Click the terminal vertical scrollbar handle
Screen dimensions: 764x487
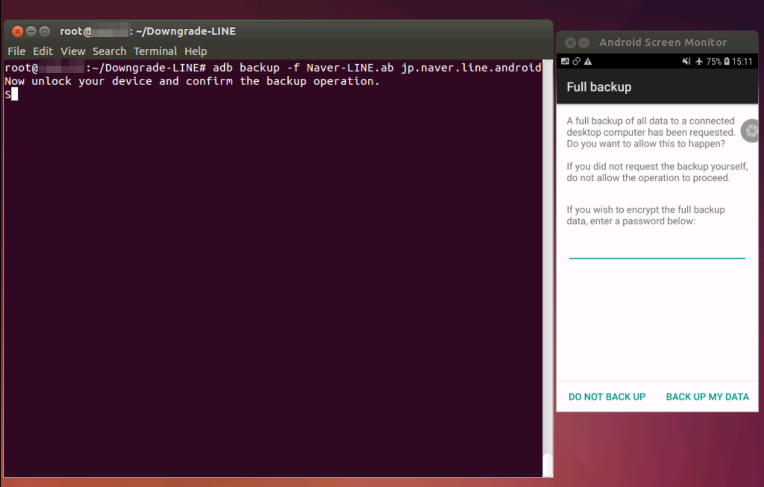[547, 464]
